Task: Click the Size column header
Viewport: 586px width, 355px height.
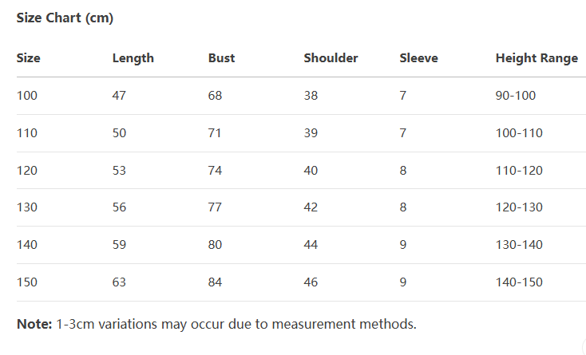Action: pyautogui.click(x=29, y=58)
